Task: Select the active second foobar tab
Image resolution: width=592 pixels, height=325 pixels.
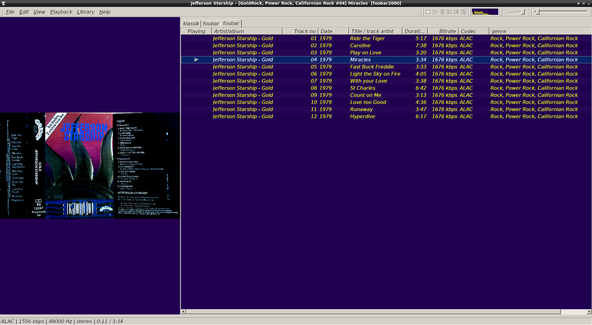Action: point(231,23)
